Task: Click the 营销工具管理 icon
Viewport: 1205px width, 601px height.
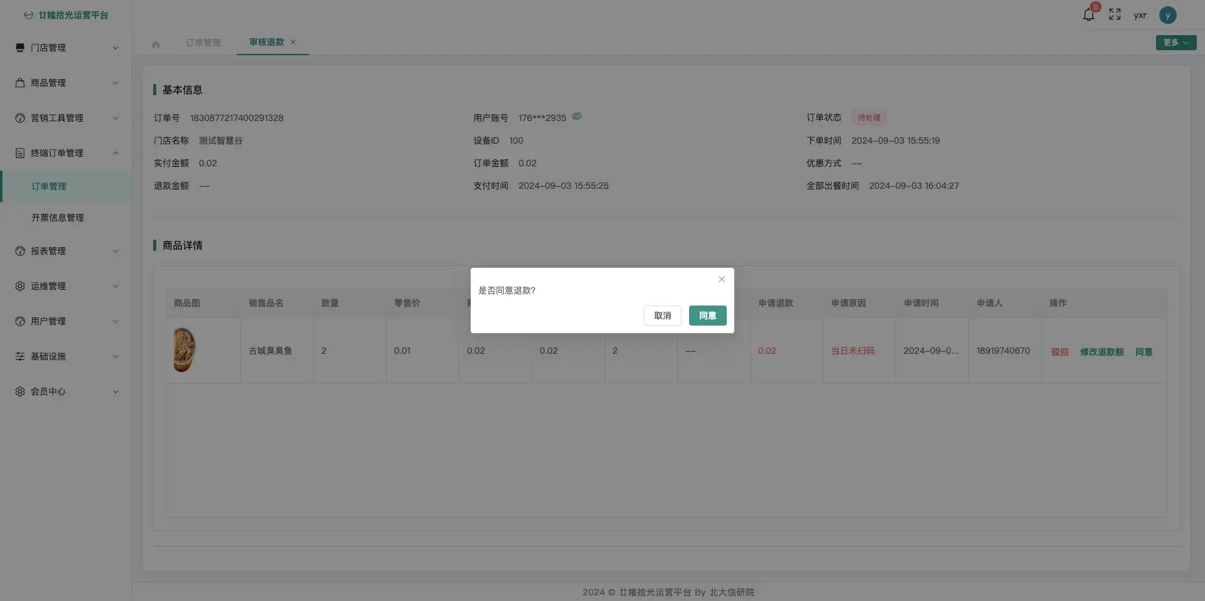Action: click(x=20, y=118)
